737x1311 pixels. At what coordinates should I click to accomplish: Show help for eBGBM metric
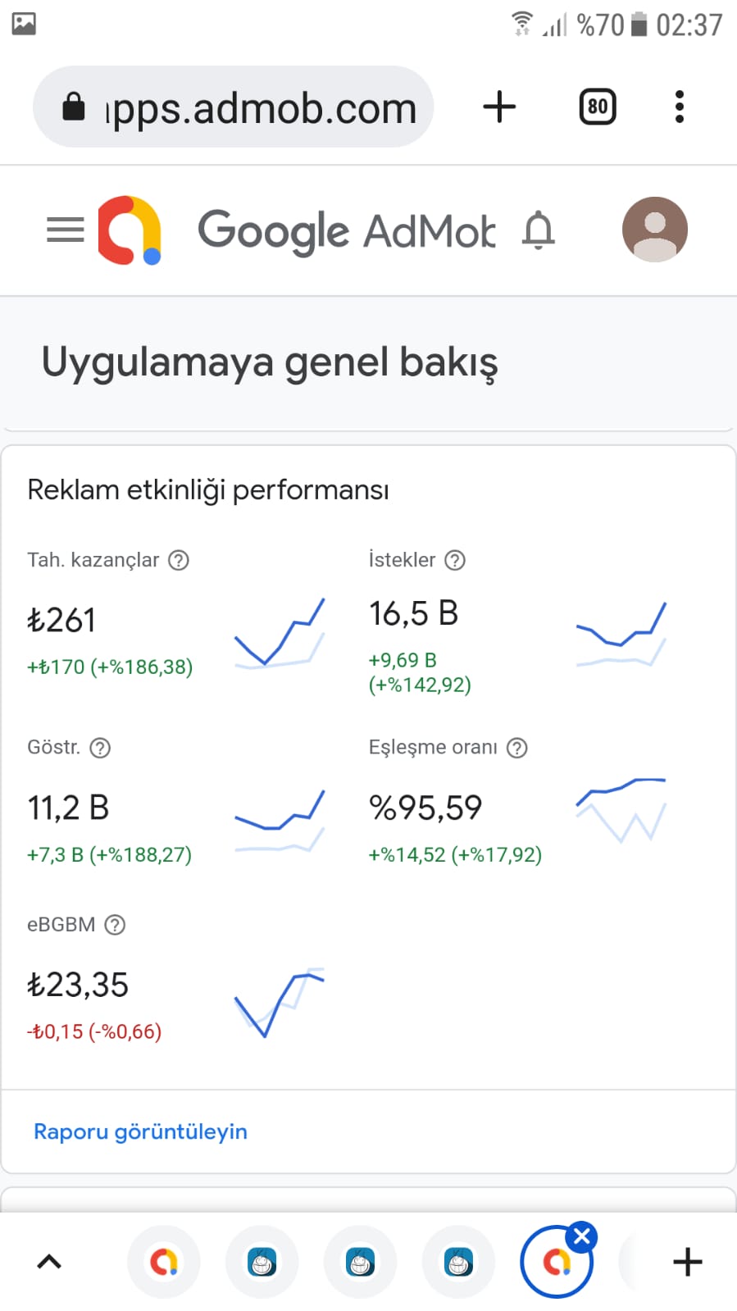click(115, 925)
